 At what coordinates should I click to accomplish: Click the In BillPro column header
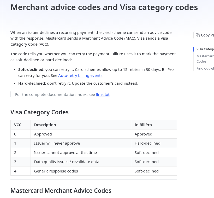pos(143,125)
